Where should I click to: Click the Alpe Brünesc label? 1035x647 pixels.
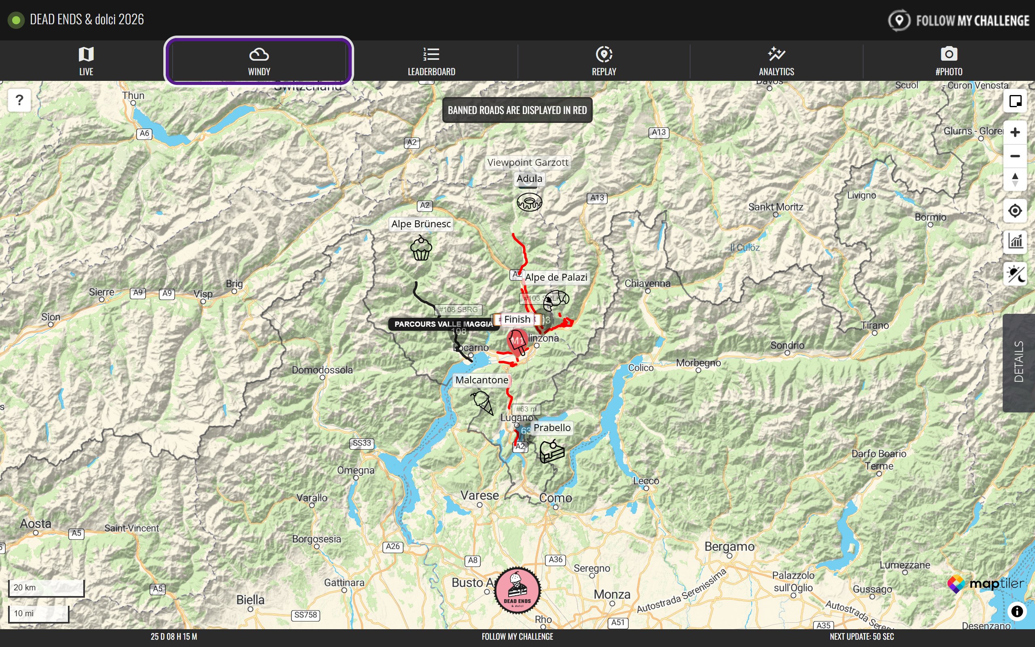pyautogui.click(x=421, y=224)
